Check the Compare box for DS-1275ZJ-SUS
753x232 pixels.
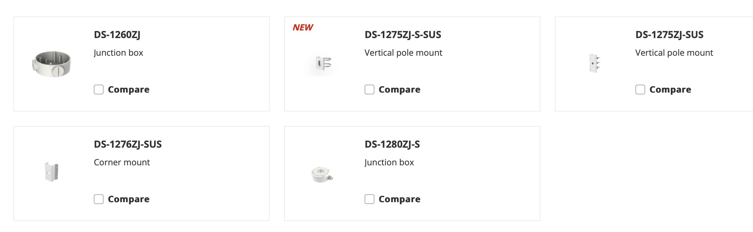click(x=640, y=90)
